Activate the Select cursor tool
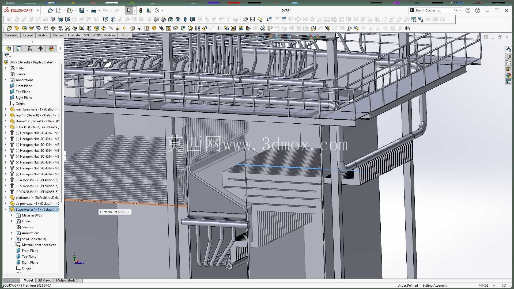 pos(129,10)
